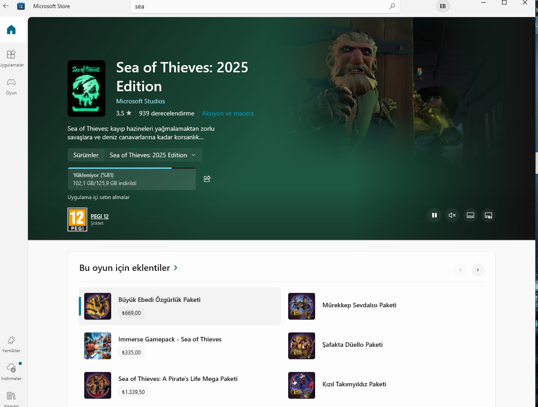The image size is (538, 407).
Task: Pause the trailer video
Action: [434, 215]
